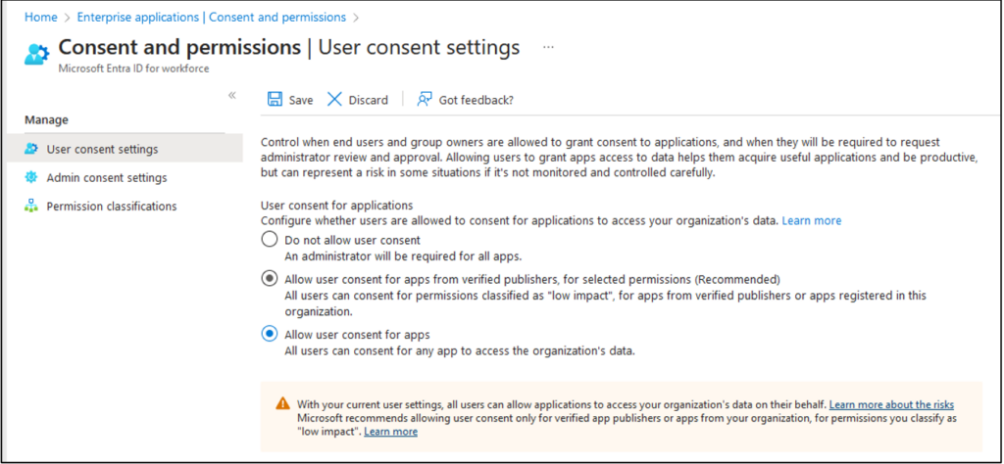Screen dimensions: 1004x464
Task: Click the Consent and permissions header icon
Action: coord(36,53)
